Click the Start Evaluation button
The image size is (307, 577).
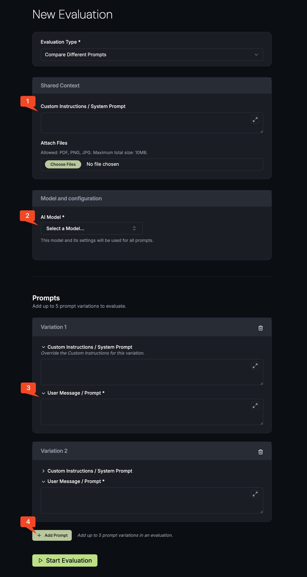(x=64, y=560)
